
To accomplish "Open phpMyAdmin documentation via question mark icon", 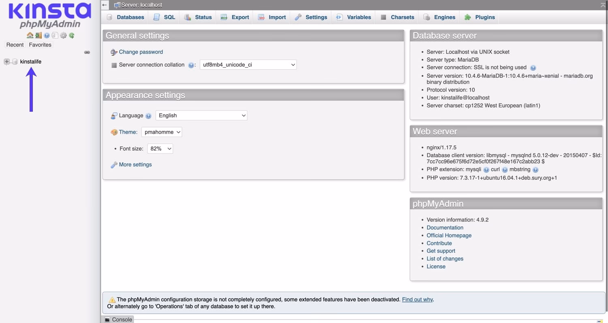I will (47, 35).
